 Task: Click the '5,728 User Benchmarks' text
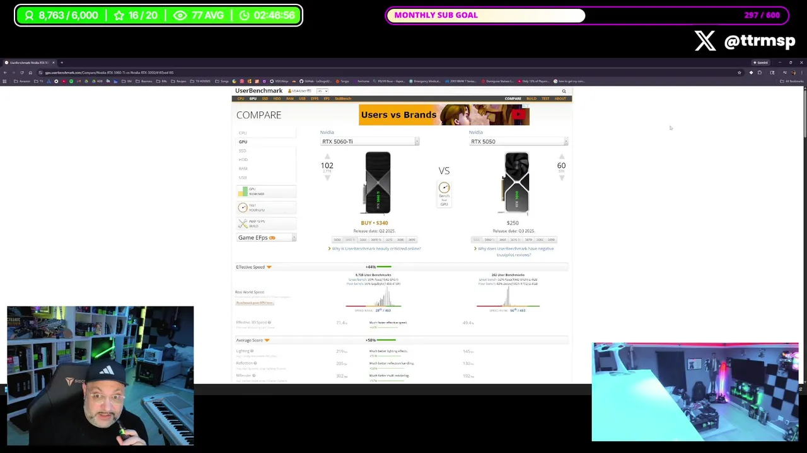point(373,275)
